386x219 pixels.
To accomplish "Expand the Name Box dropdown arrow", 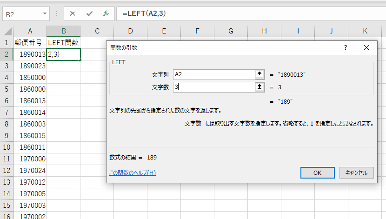I will point(45,13).
